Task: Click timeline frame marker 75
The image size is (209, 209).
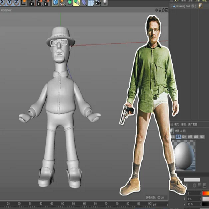Action: (117, 204)
